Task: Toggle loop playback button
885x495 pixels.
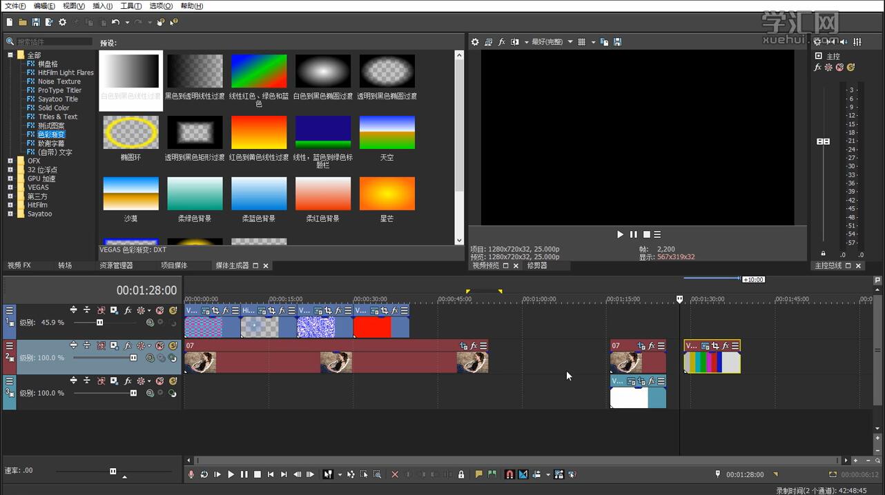Action: click(204, 474)
